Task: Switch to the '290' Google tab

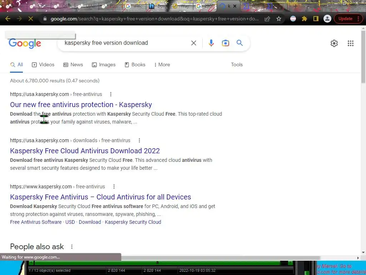Action: point(204,6)
